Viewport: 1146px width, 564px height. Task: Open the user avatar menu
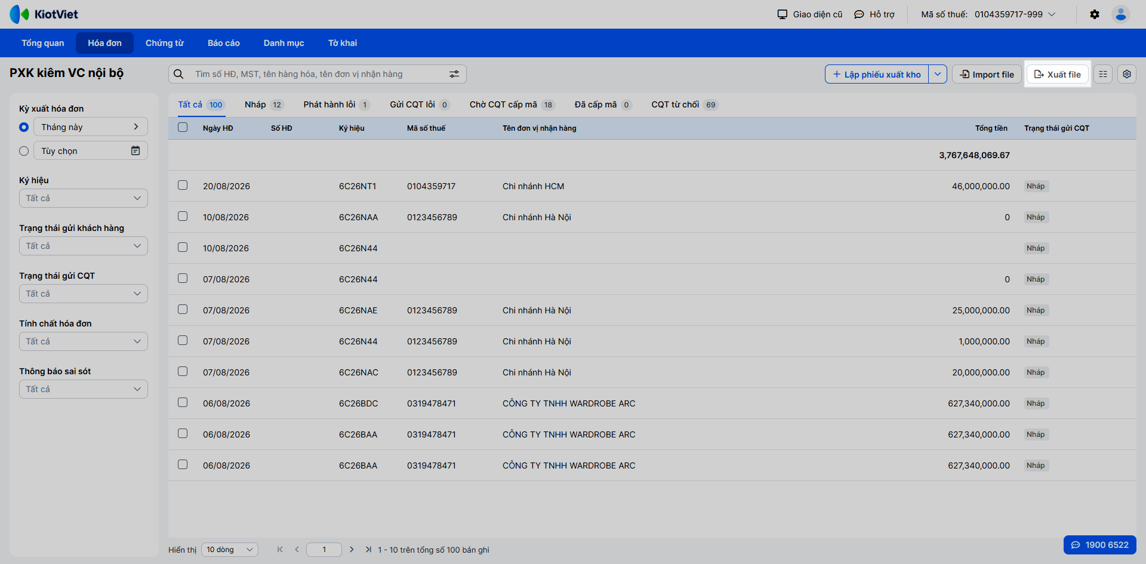coord(1121,14)
